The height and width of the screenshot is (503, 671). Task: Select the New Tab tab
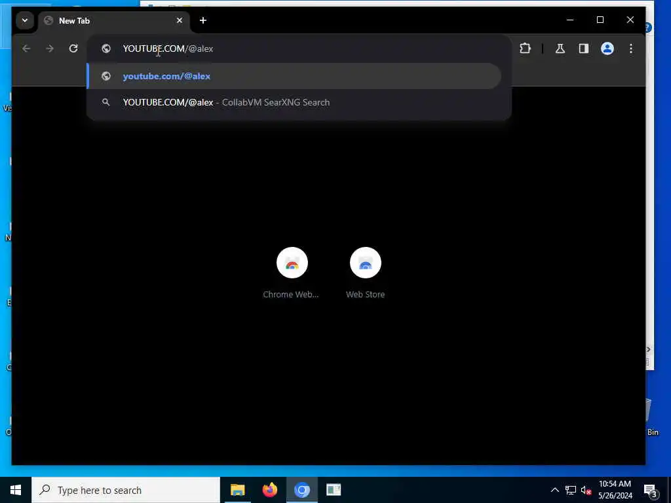click(x=114, y=20)
